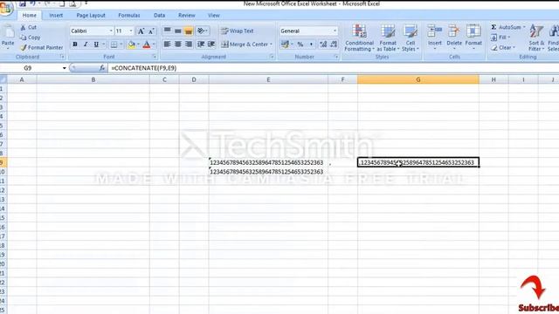Screen dimensions: 559x314
Task: Increase font size with Grow Font
Action: (141, 31)
